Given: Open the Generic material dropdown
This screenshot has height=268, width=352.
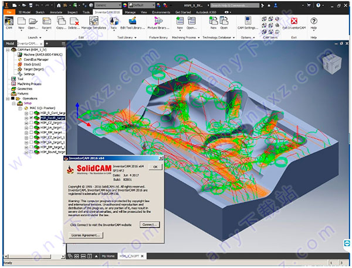Looking at the screenshot, I should (108, 5).
